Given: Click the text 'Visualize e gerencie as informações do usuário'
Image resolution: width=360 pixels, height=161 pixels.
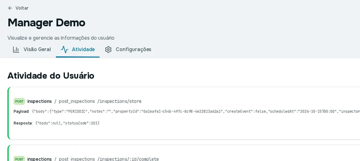Looking at the screenshot, I should (x=61, y=38).
